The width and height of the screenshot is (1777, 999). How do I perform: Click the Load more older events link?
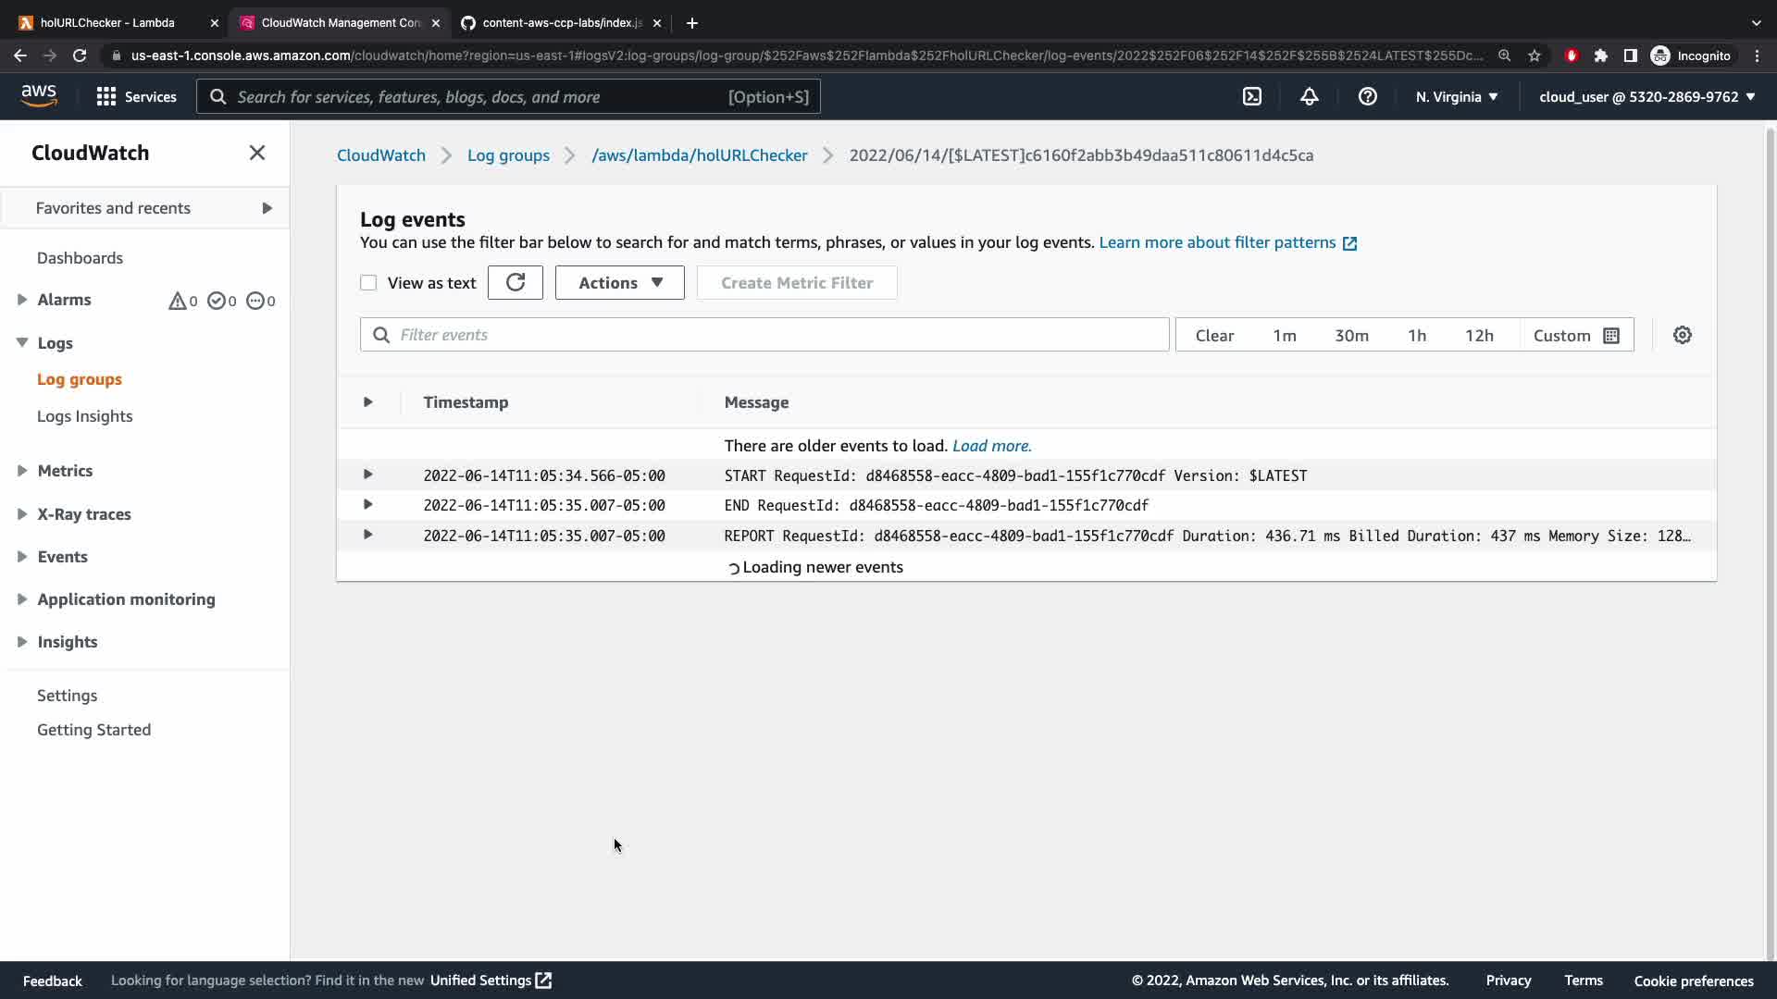coord(991,446)
